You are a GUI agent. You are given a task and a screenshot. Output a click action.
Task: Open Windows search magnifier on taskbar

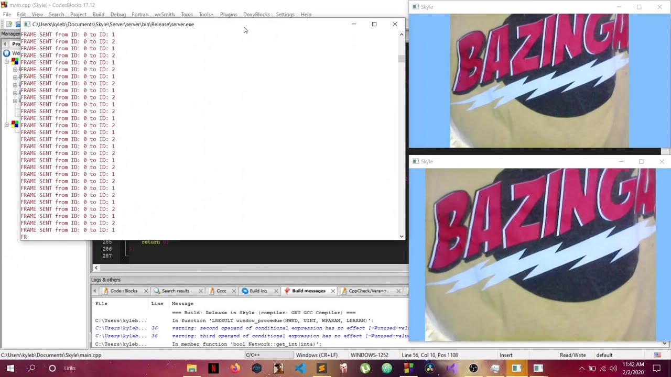tap(31, 369)
